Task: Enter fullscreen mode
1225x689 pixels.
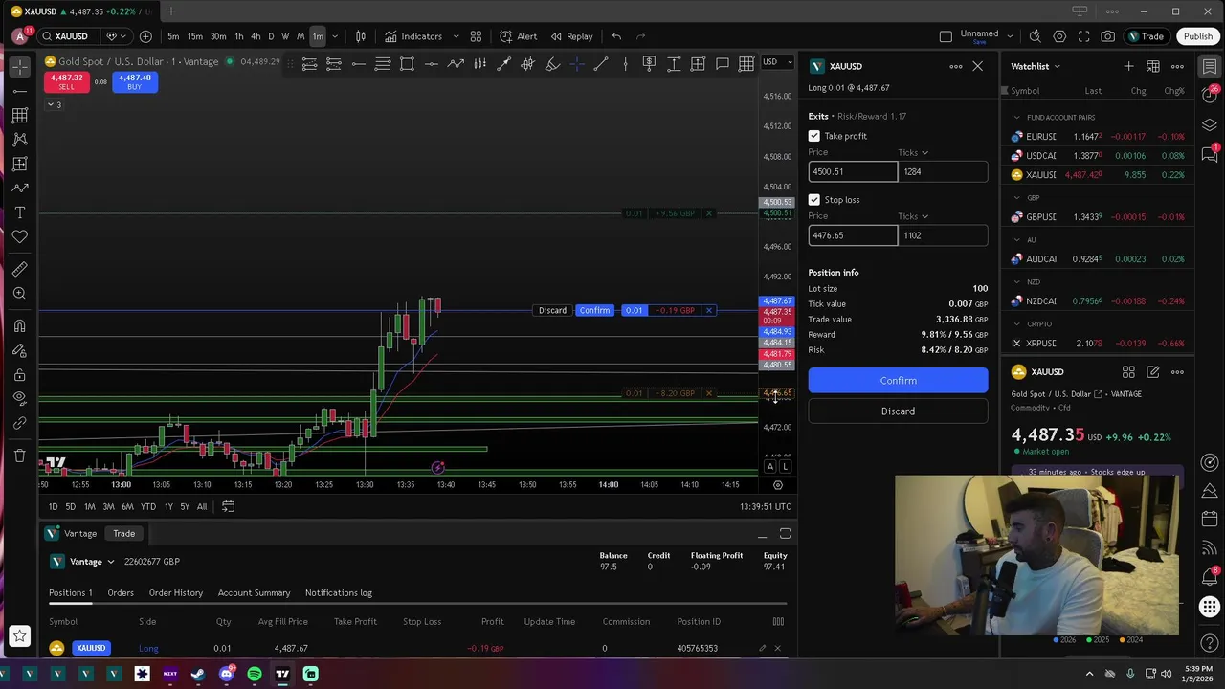Action: pos(1083,36)
